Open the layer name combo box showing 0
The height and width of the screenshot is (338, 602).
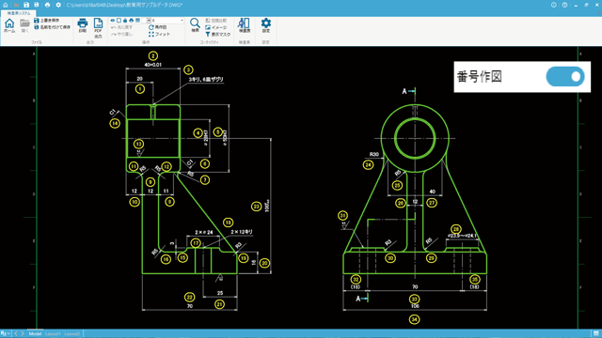[x=167, y=21]
